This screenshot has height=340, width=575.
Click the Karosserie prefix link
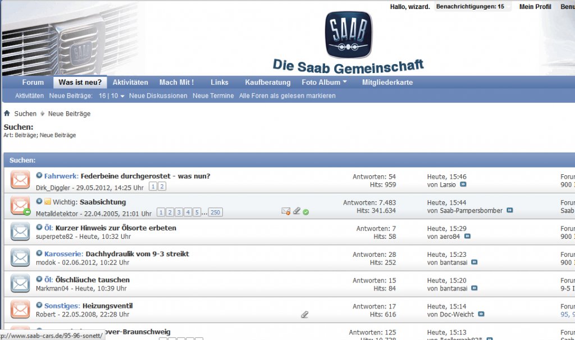64,253
